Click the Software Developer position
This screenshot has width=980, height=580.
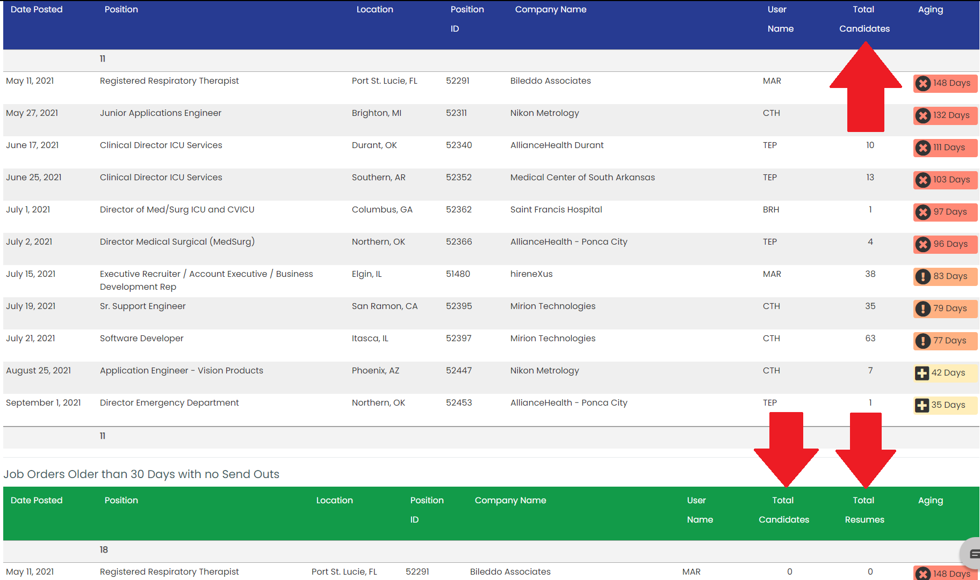142,339
